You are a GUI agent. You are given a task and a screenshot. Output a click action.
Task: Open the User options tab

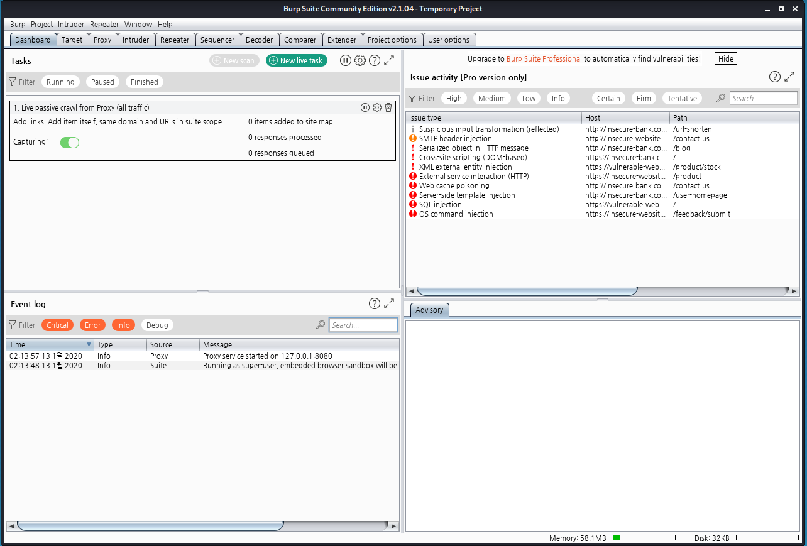[x=449, y=40]
